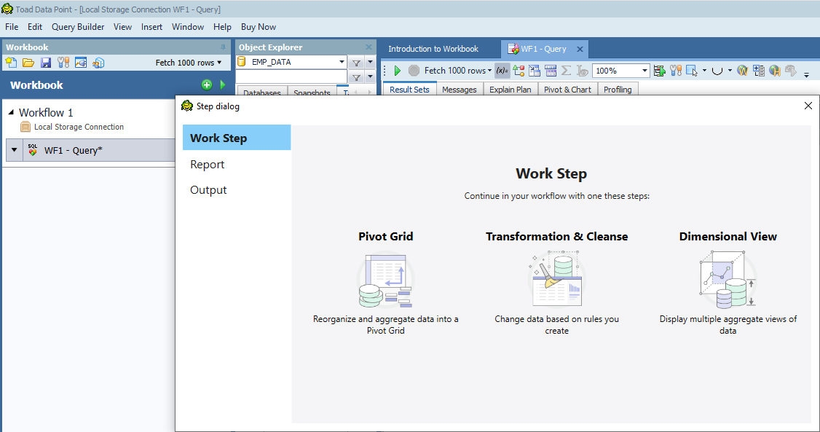The height and width of the screenshot is (432, 820).
Task: Click the globe W icon
Action: [x=742, y=71]
